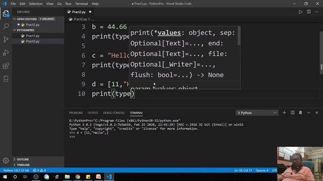Viewport: 323px width, 181px height.
Task: Click the VS Code taskbar icon
Action: [109, 176]
